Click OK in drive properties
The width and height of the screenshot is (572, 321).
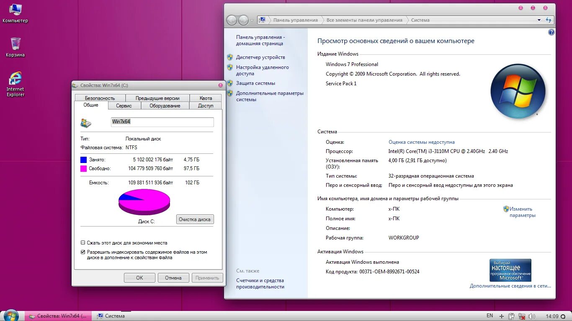[139, 278]
